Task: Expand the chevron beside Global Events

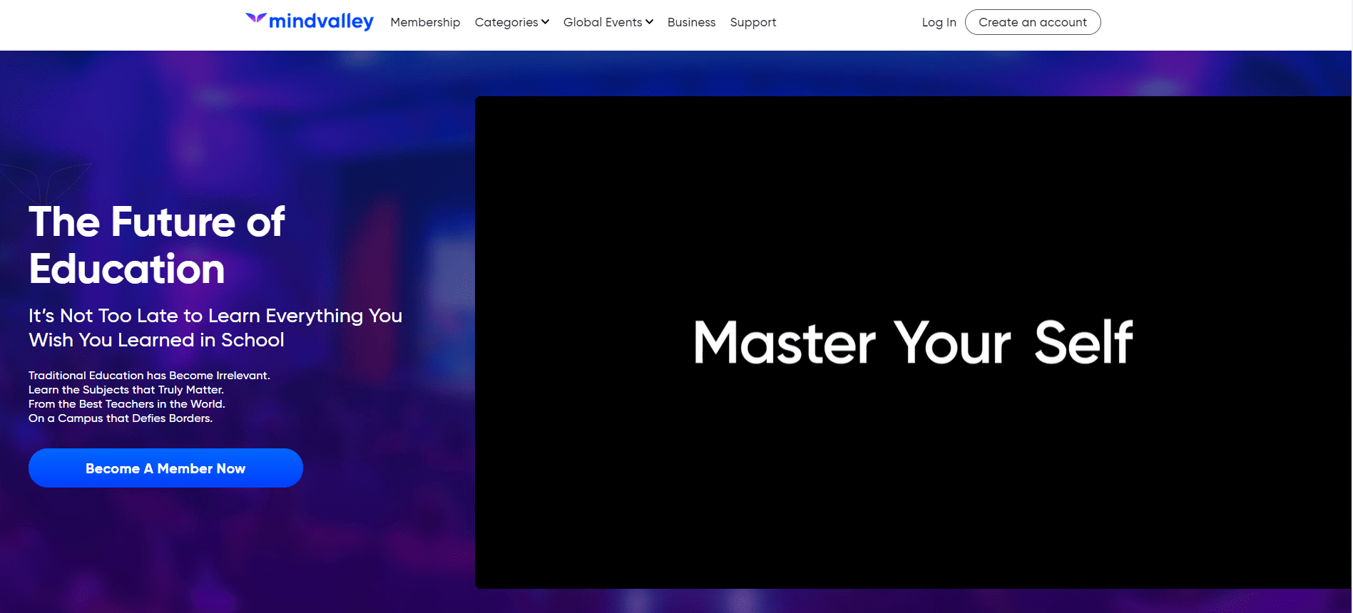Action: click(x=650, y=22)
